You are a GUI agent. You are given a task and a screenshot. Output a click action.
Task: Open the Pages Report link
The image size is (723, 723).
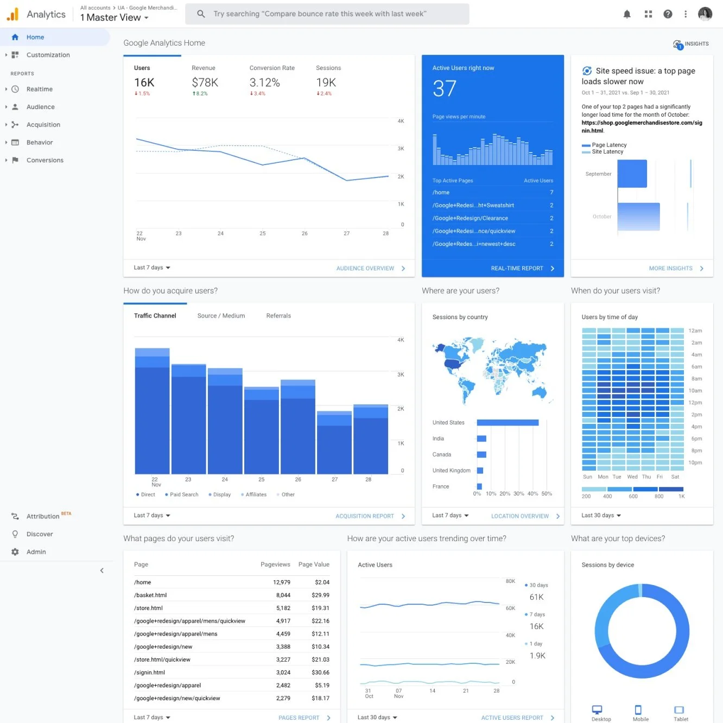point(305,718)
